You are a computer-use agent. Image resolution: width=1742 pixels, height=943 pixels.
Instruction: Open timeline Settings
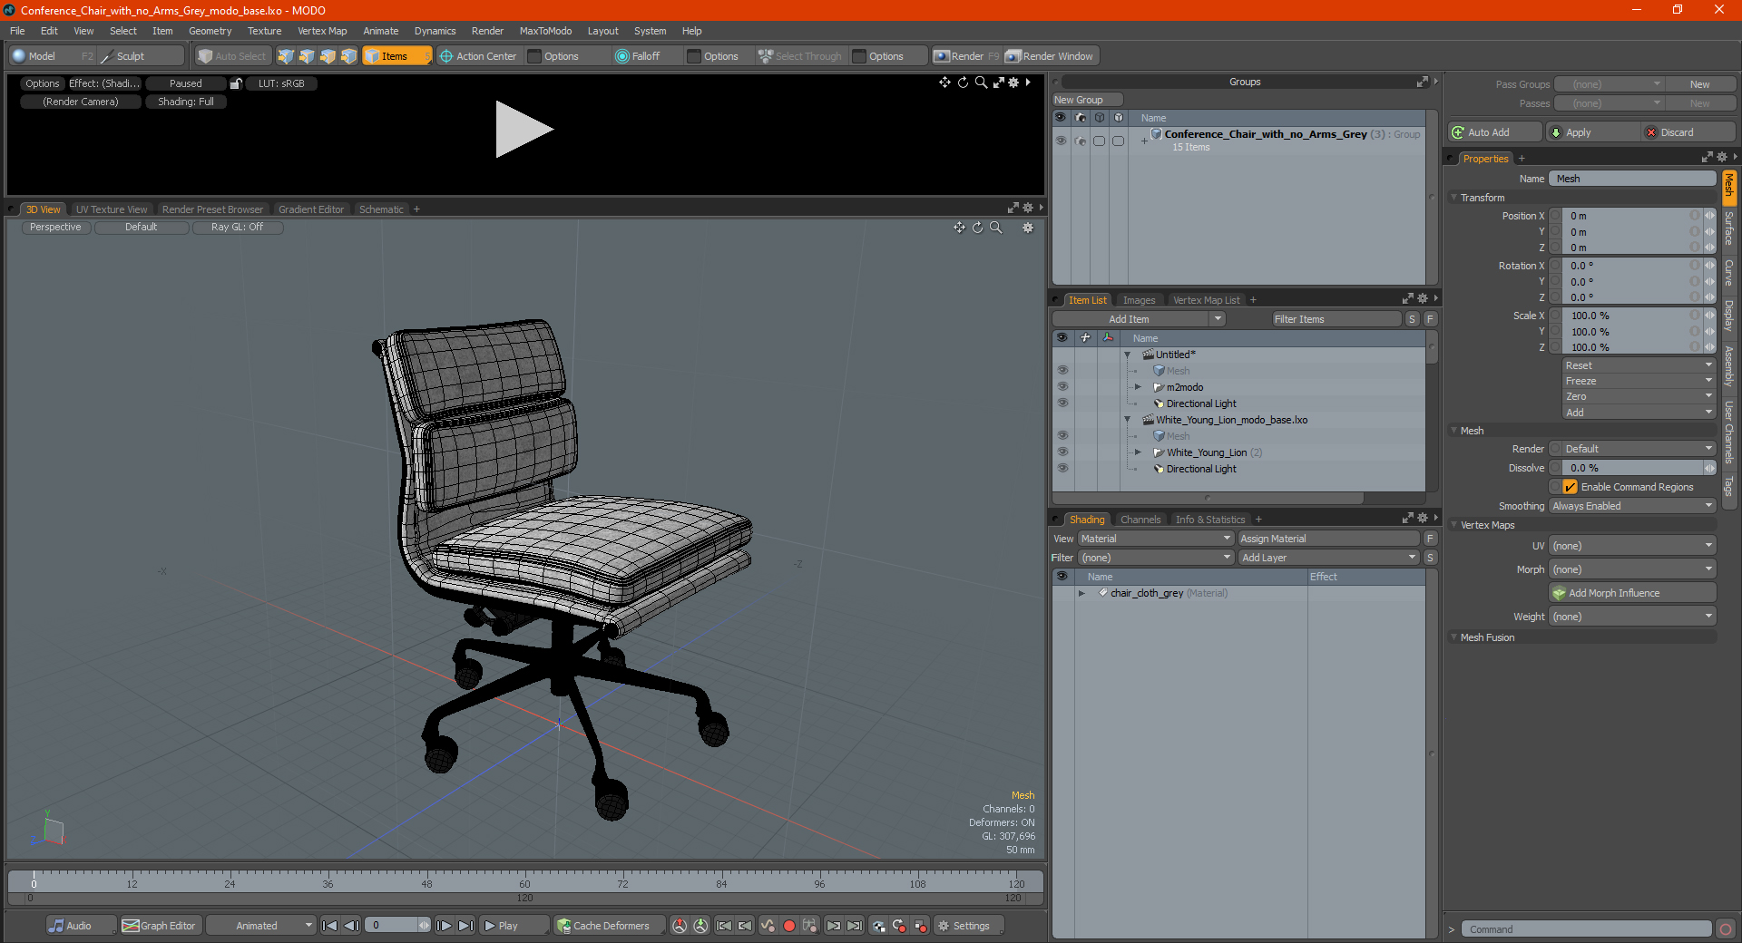pyautogui.click(x=967, y=926)
